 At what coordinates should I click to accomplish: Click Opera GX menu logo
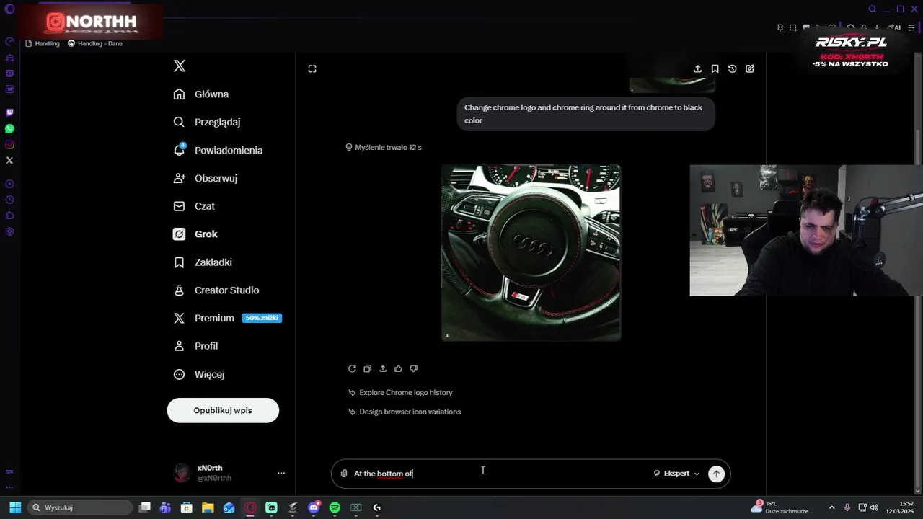[x=9, y=9]
